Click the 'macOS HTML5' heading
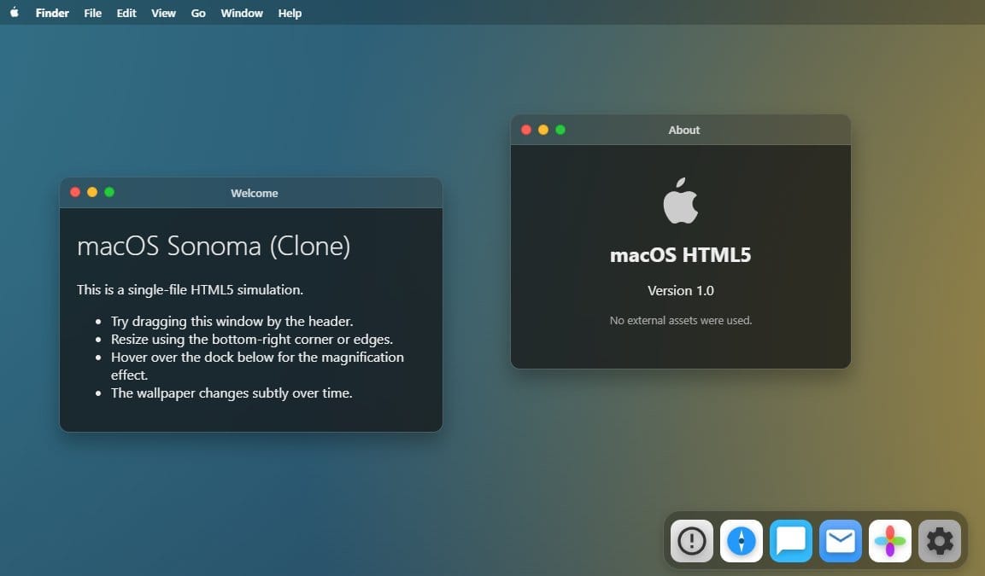Viewport: 985px width, 576px height. click(x=680, y=255)
